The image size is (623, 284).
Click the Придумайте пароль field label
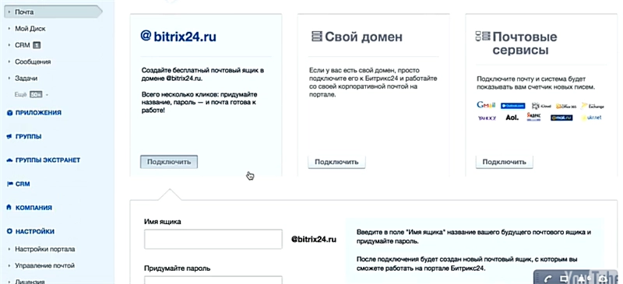[x=178, y=268]
